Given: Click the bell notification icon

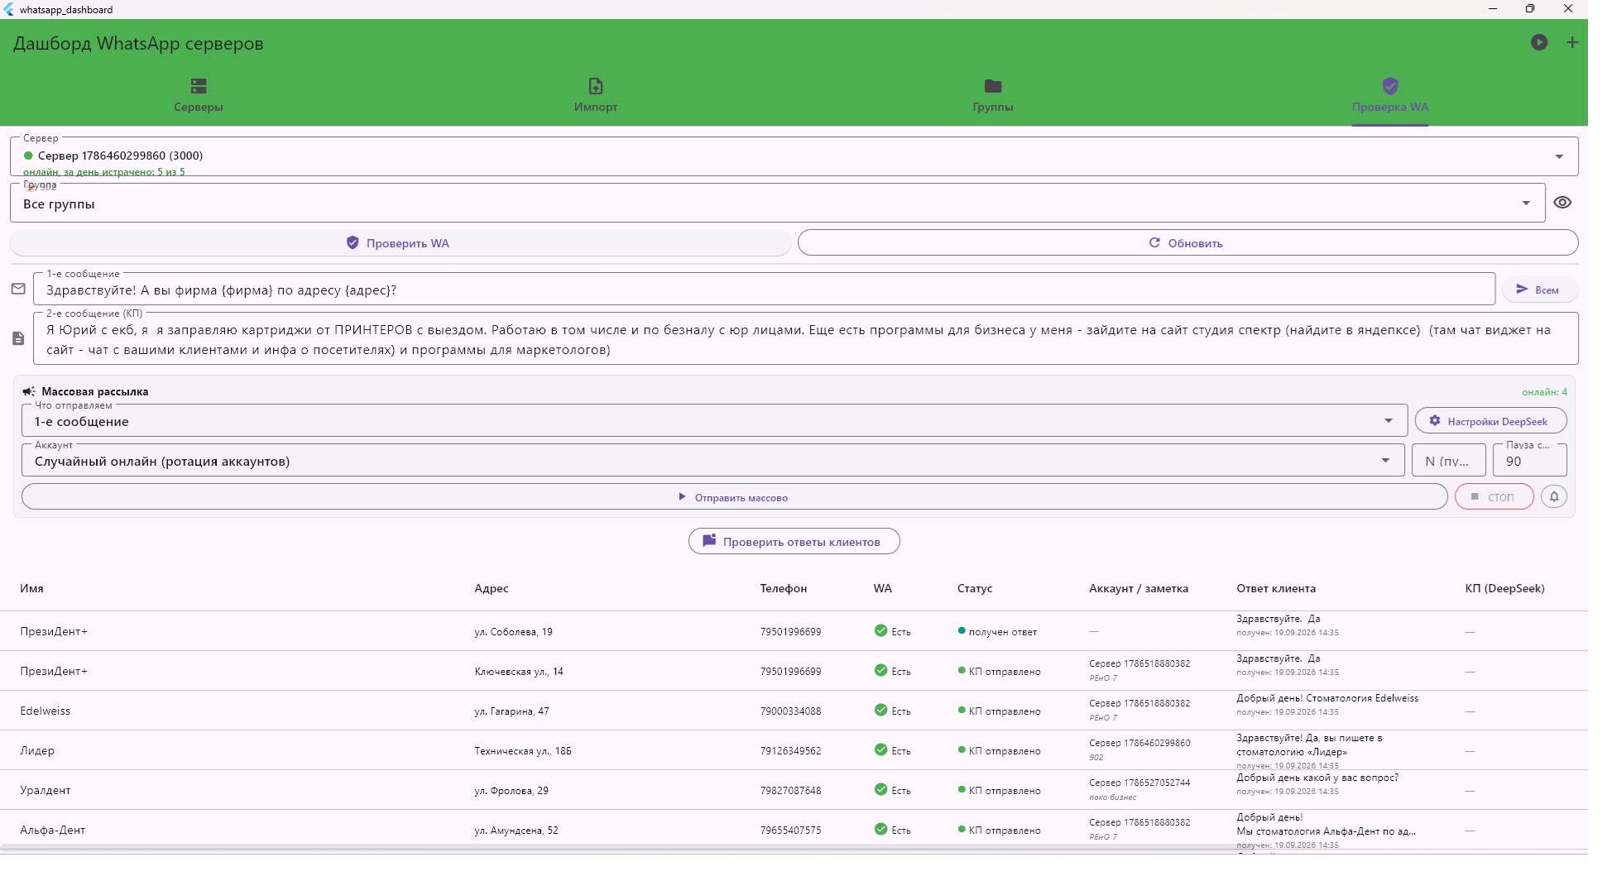Looking at the screenshot, I should pos(1553,496).
